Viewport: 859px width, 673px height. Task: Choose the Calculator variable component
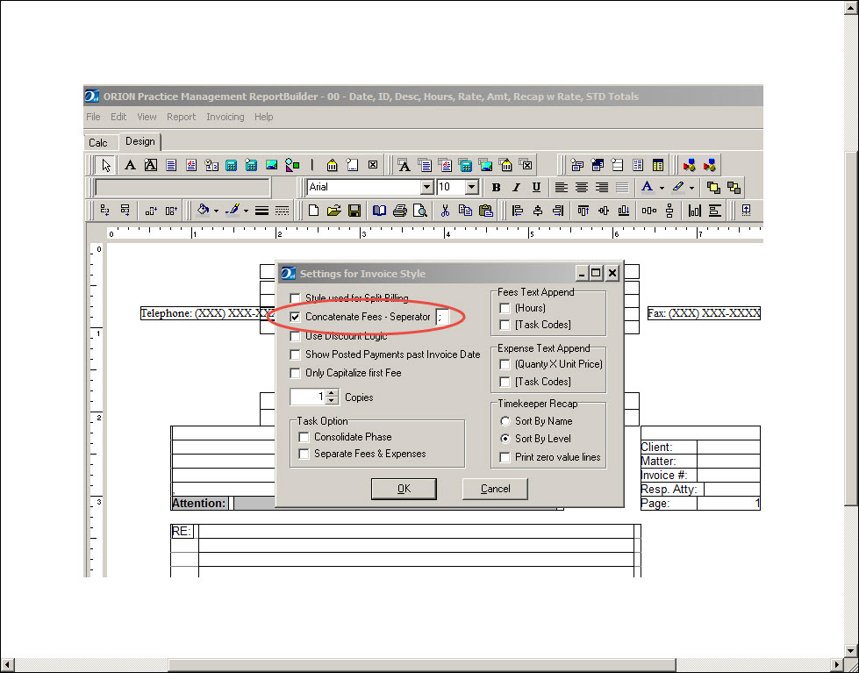tap(231, 165)
